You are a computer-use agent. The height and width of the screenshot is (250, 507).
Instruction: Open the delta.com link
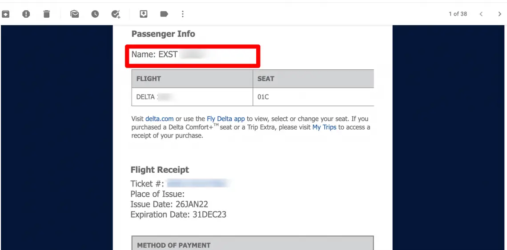tap(159, 119)
